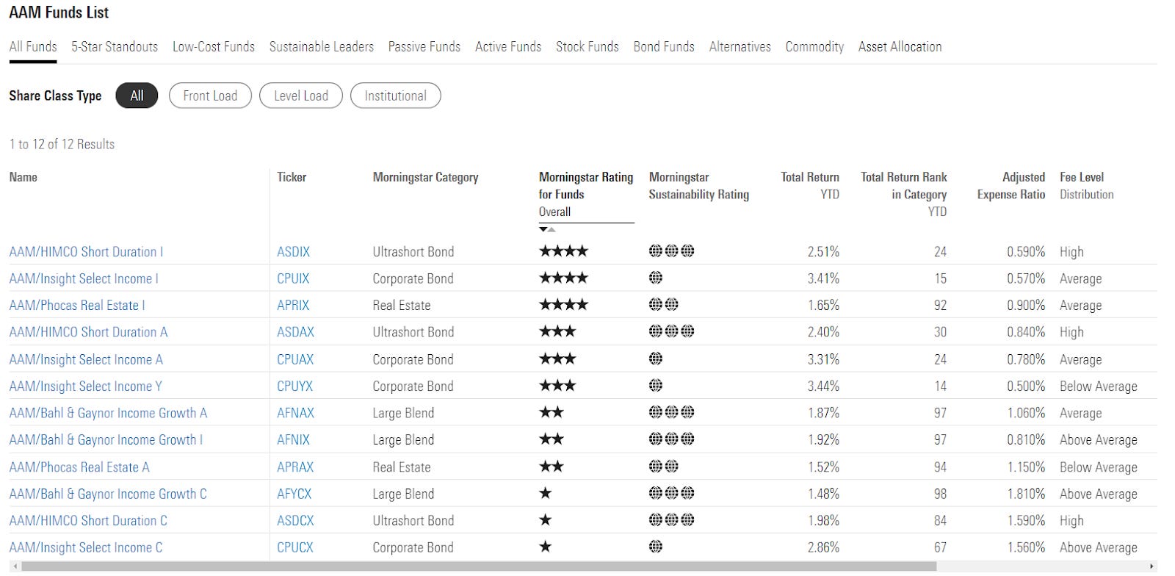Viewport: 1175px width, 576px height.
Task: Open the 5-Star Standouts tab
Action: [115, 46]
